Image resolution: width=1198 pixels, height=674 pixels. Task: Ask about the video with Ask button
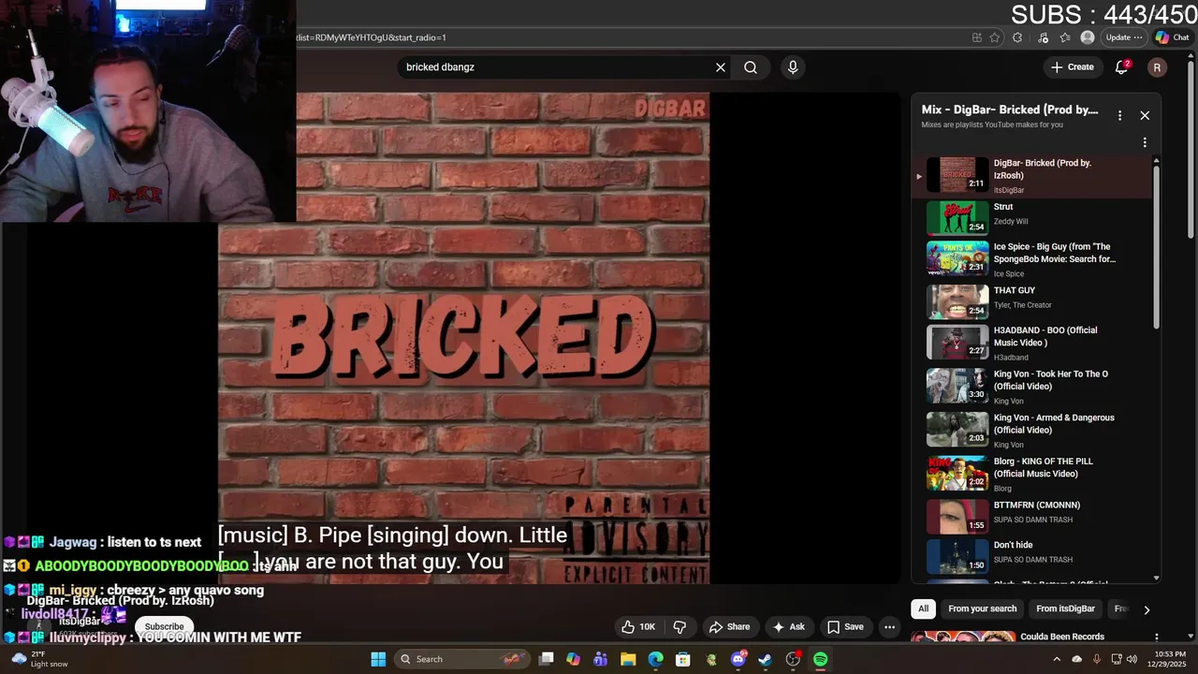click(x=788, y=626)
